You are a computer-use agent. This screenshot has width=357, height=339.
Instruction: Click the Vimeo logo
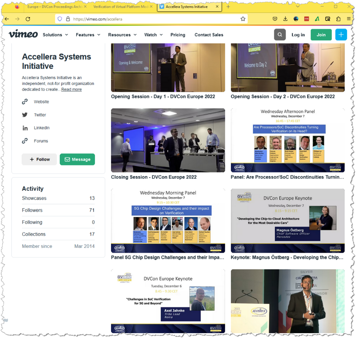click(x=23, y=34)
